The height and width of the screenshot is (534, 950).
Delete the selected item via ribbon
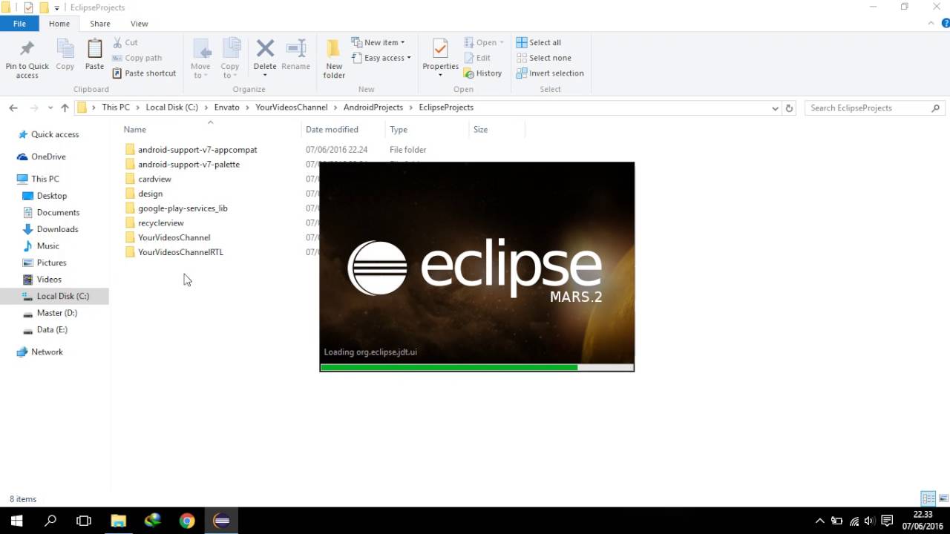(265, 56)
